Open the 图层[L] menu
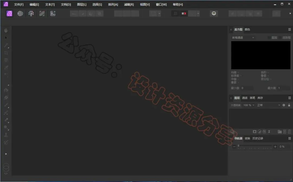 coord(82,5)
